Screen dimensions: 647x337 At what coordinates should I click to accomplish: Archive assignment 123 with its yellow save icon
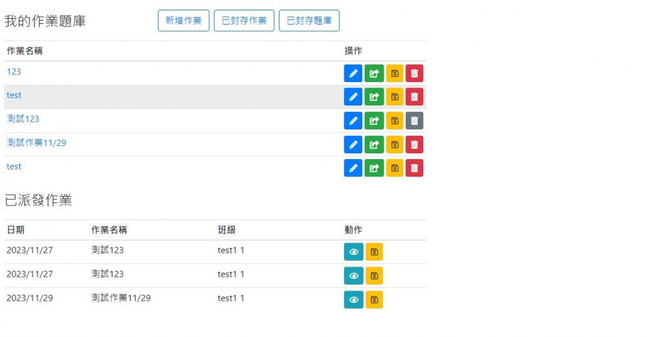pyautogui.click(x=395, y=73)
